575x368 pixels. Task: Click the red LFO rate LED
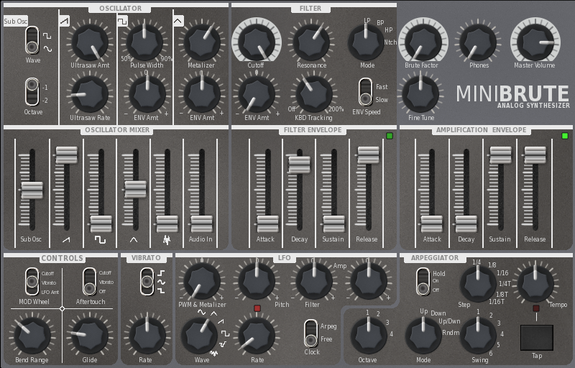tap(257, 308)
